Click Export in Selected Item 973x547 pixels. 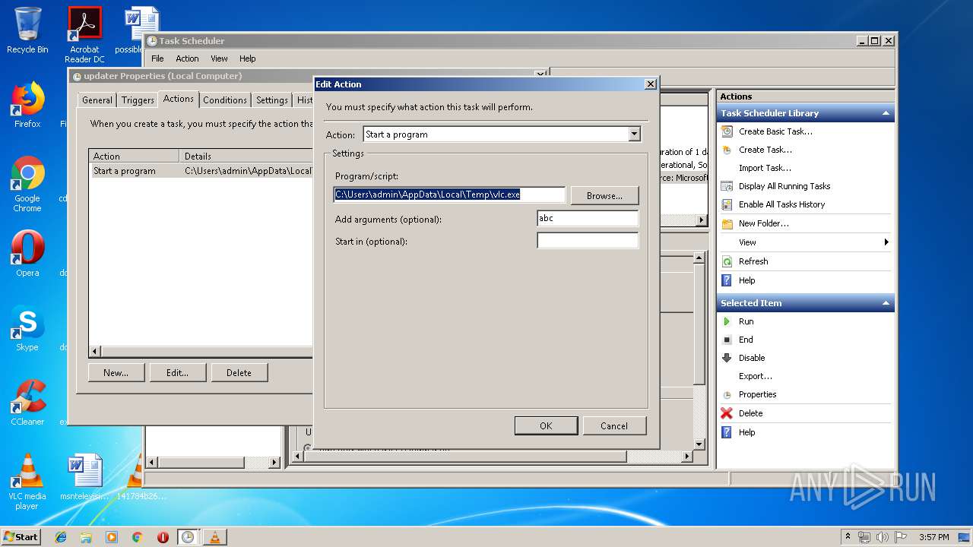pyautogui.click(x=756, y=376)
